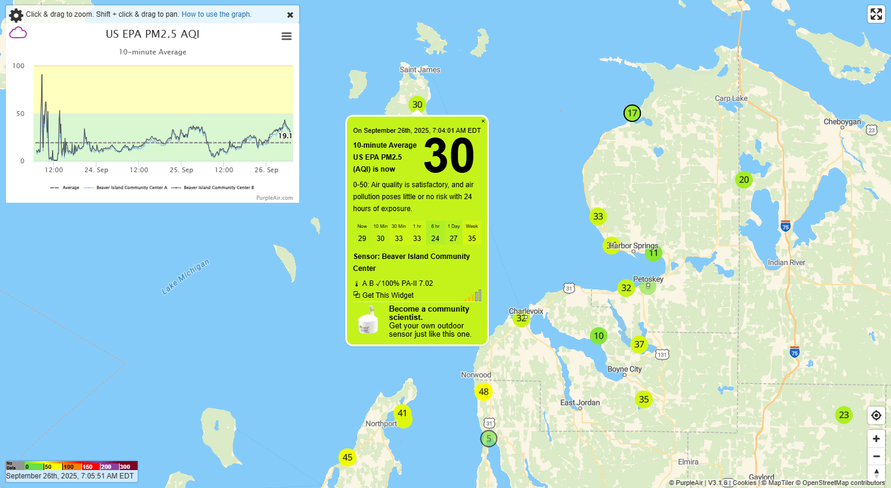Click the purple cloud icon in graph panel

click(18, 33)
